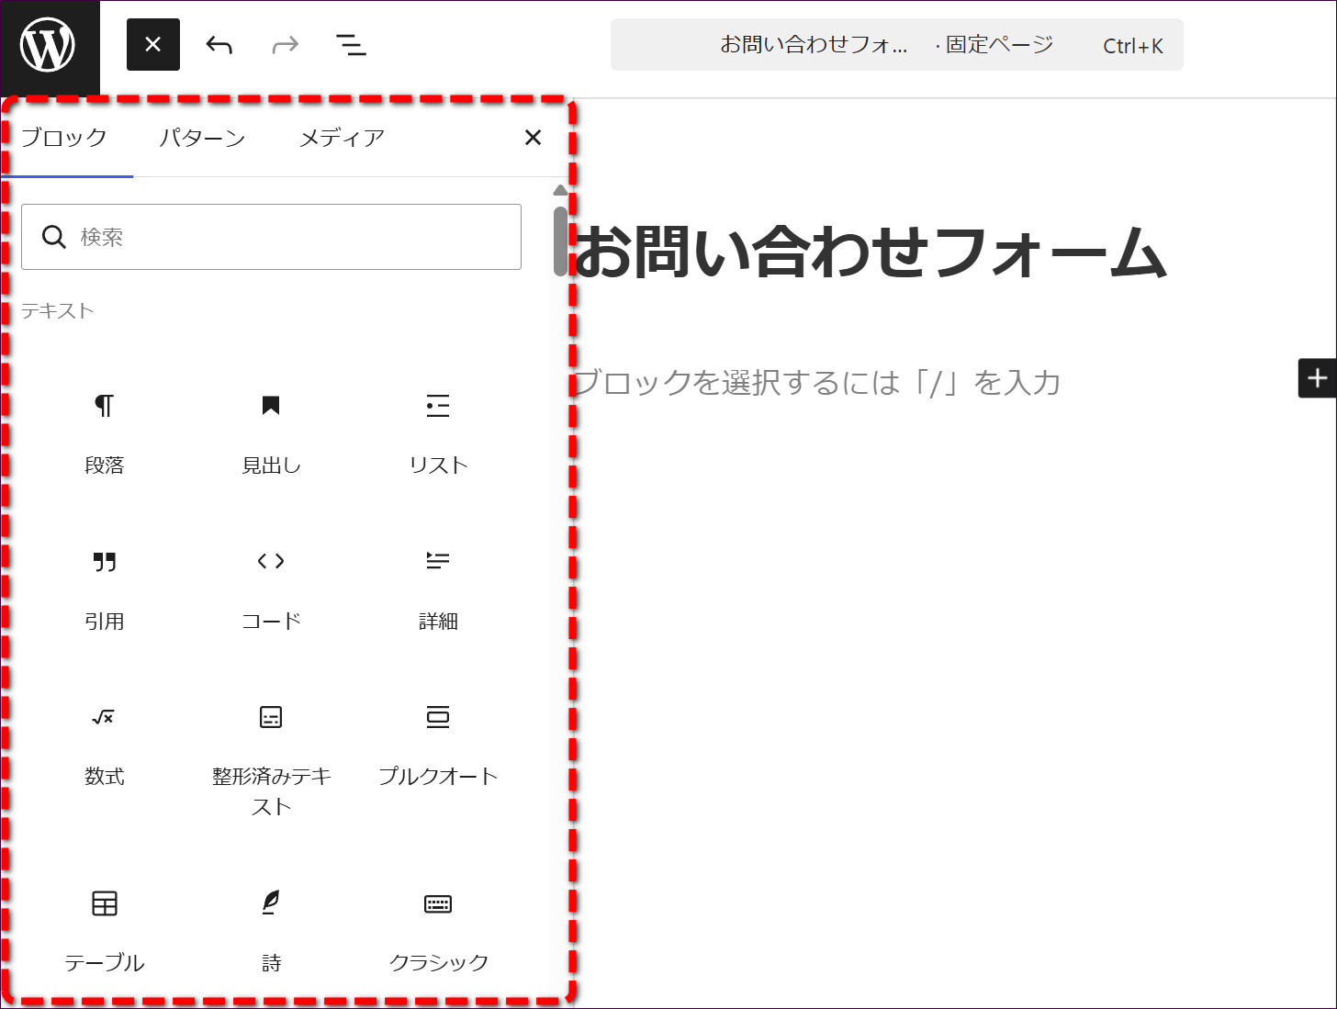Insert the コード code block
The image size is (1337, 1009).
point(271,589)
